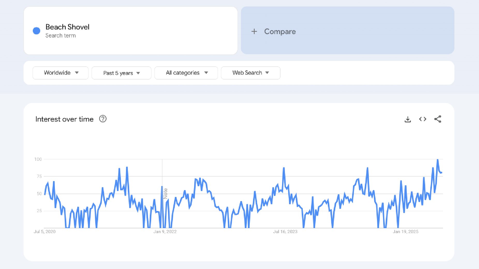Image resolution: width=479 pixels, height=269 pixels.
Task: Click the plus icon beside Compare
Action: click(x=254, y=31)
